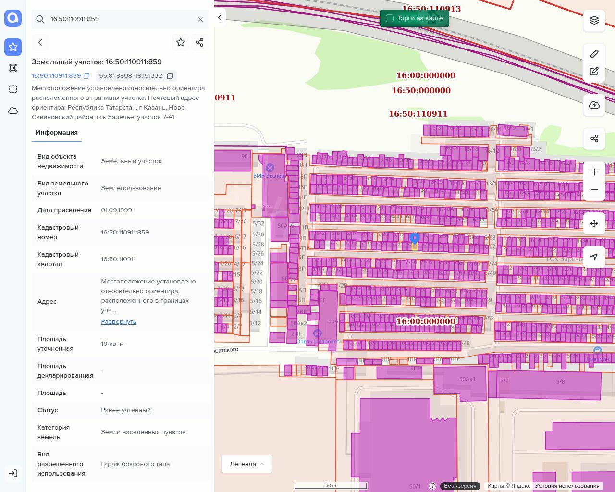Viewport: 615px width, 492px height.
Task: Select the ruler measurement tool
Action: click(594, 54)
